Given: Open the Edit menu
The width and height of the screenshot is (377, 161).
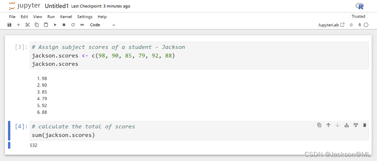Looking at the screenshot, I should [x=24, y=17].
